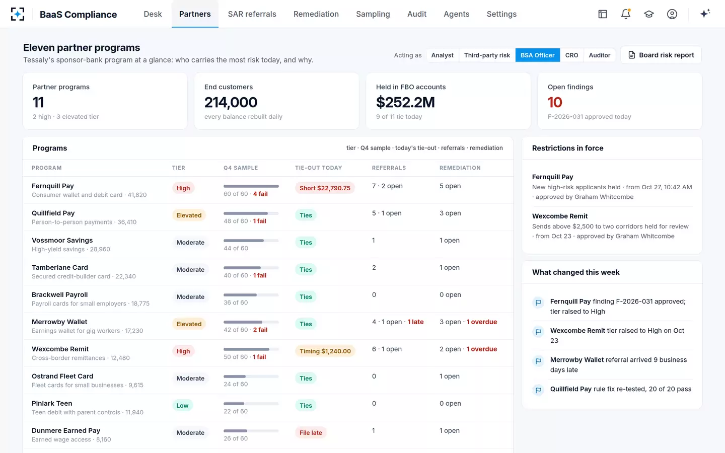Click the Low tier badge for Pinlark Teen
The image size is (725, 453).
coord(182,405)
